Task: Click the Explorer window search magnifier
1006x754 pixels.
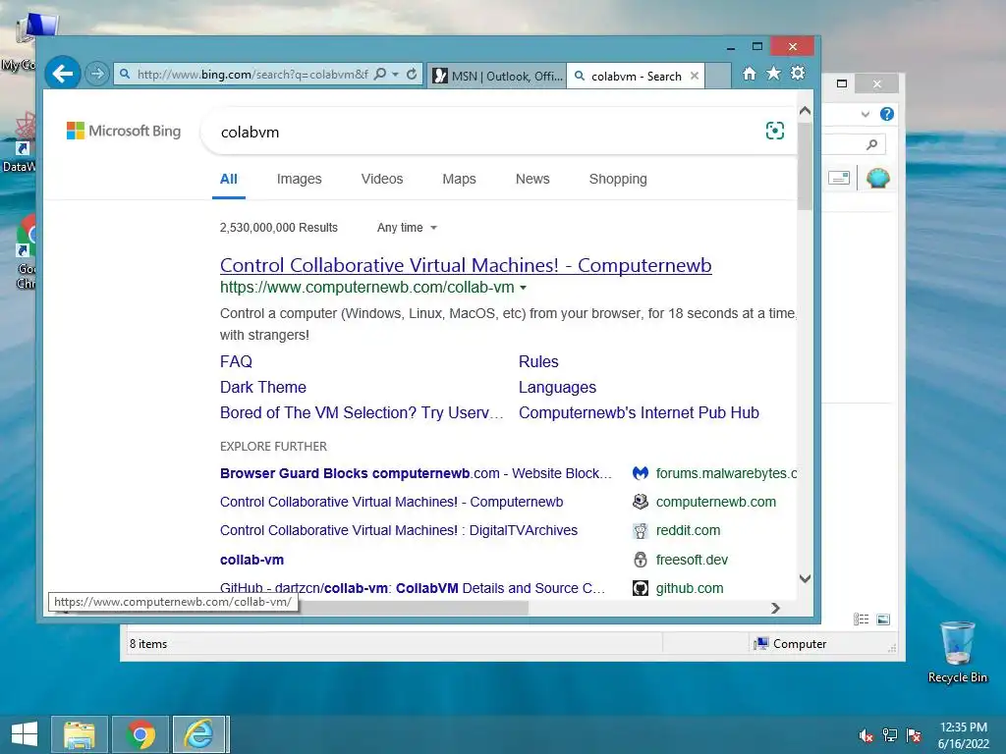Action: click(871, 145)
